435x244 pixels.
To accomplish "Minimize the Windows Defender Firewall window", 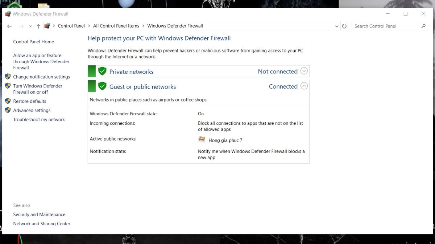I will pyautogui.click(x=388, y=14).
